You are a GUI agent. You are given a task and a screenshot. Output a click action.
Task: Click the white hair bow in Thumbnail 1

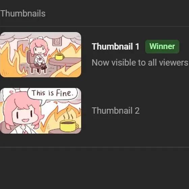(36, 39)
